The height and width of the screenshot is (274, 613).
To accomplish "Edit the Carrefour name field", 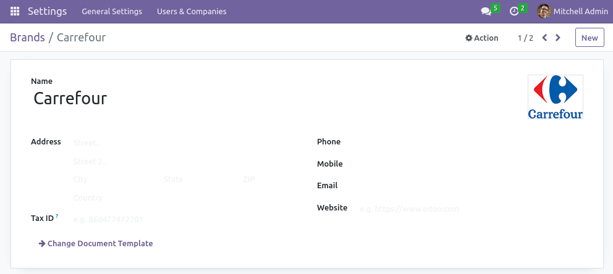I will 185,98.
